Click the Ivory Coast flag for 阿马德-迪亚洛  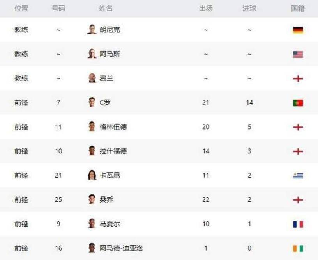[x=298, y=248]
